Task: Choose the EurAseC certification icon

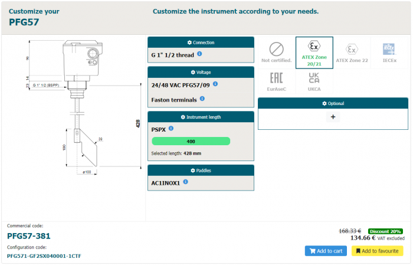Action: (277, 82)
